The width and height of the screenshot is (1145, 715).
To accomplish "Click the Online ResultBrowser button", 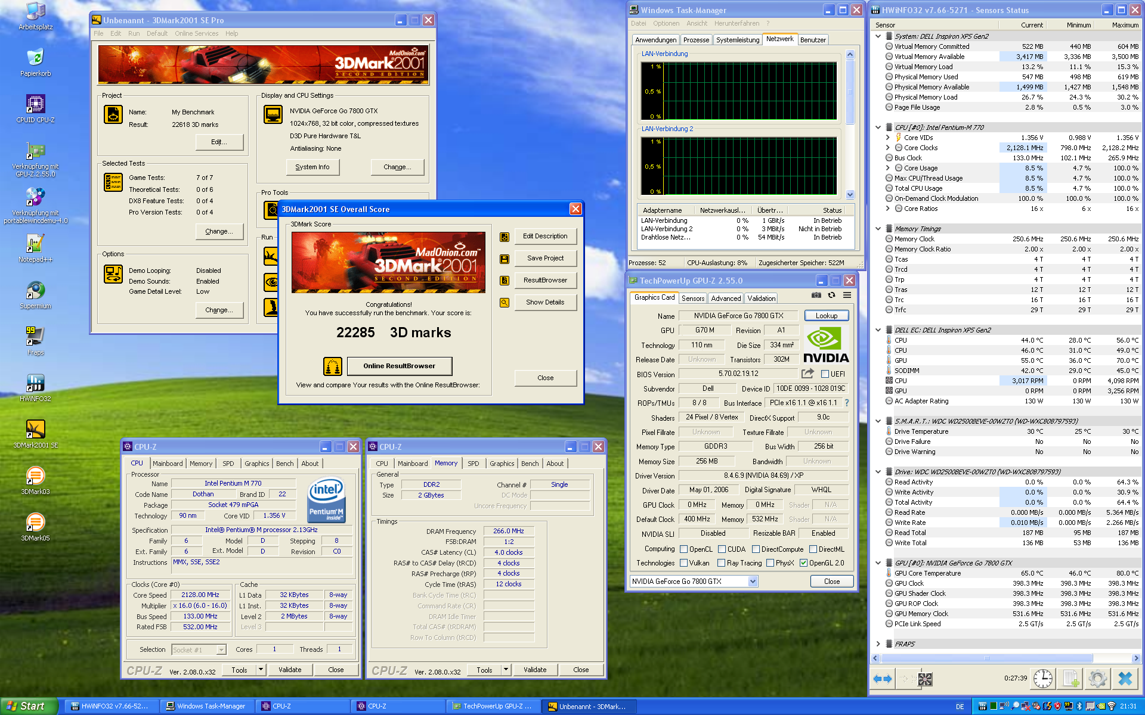I will pyautogui.click(x=399, y=366).
